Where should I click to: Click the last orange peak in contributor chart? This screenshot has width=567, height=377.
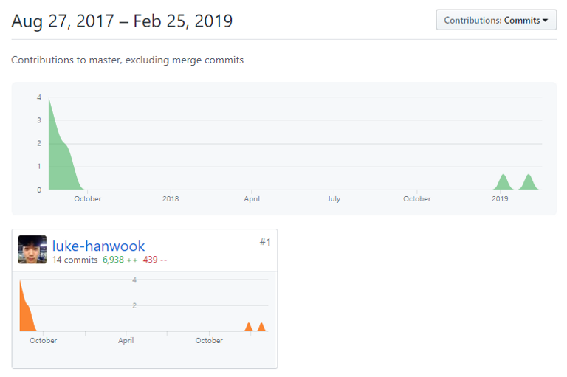click(x=261, y=327)
